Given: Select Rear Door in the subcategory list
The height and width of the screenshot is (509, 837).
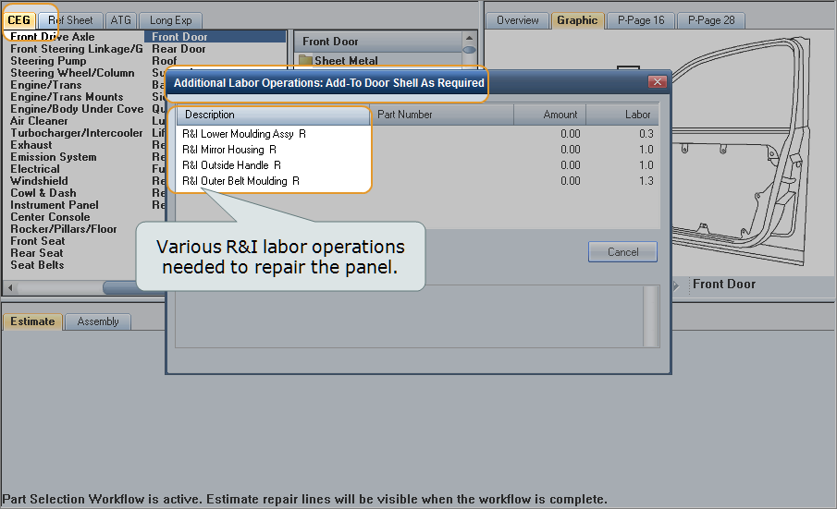Looking at the screenshot, I should click(178, 49).
